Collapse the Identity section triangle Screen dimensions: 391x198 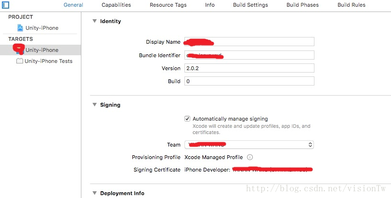pos(94,21)
